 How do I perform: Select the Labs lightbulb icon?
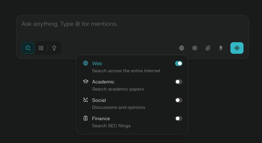point(54,48)
